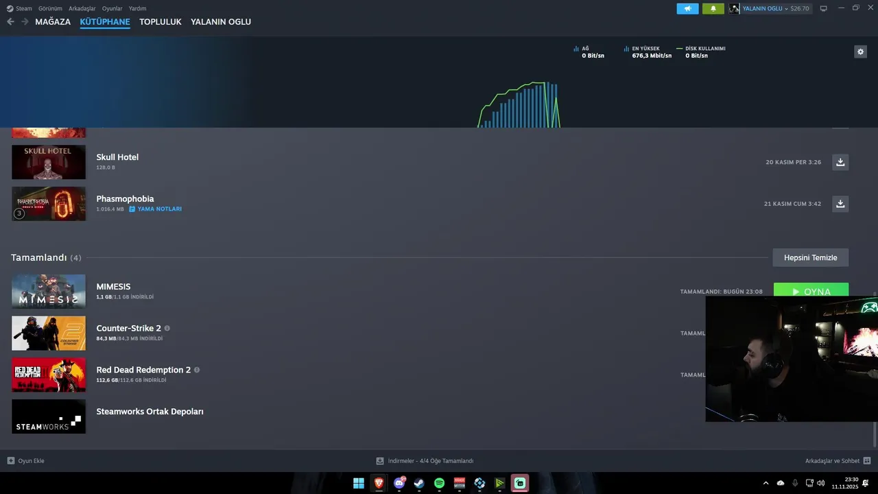
Task: Go forward with the right arrow
Action: pos(25,22)
